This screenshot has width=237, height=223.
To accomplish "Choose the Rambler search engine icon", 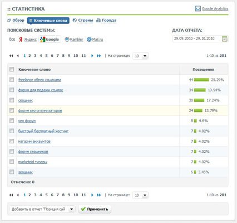I will [x=67, y=40].
